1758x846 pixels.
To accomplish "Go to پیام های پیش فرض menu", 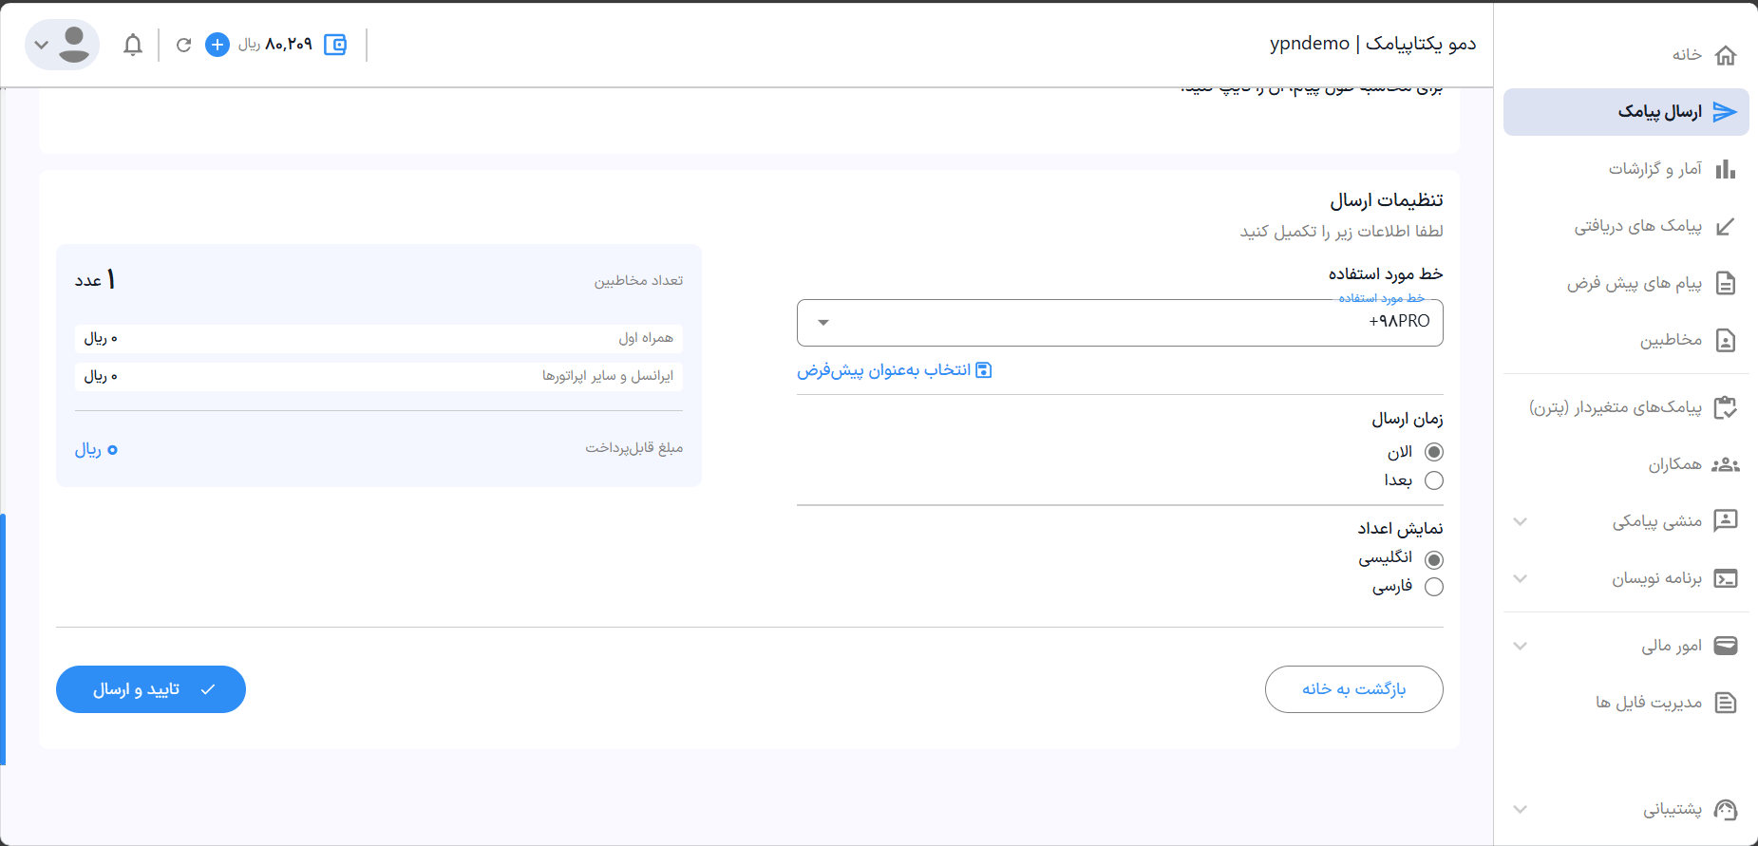I will 1635,283.
